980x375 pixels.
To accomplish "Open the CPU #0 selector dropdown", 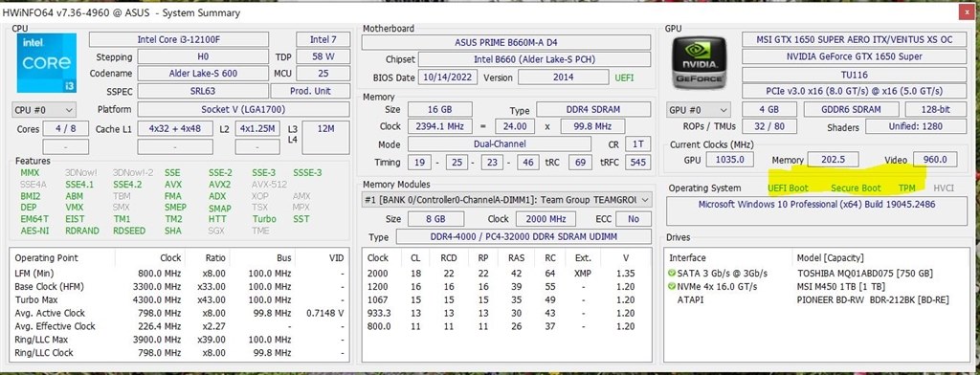I will coord(44,110).
